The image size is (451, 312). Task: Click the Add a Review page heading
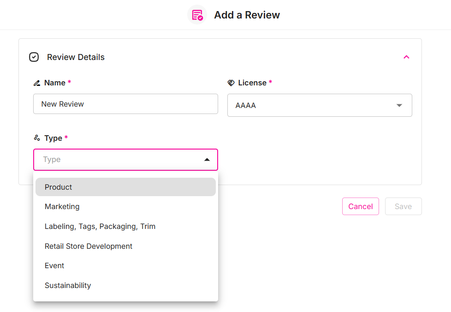[x=247, y=15]
